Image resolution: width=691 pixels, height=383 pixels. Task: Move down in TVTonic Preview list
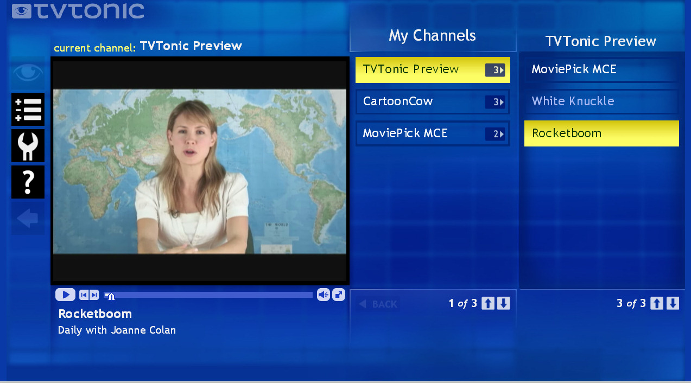click(x=673, y=303)
